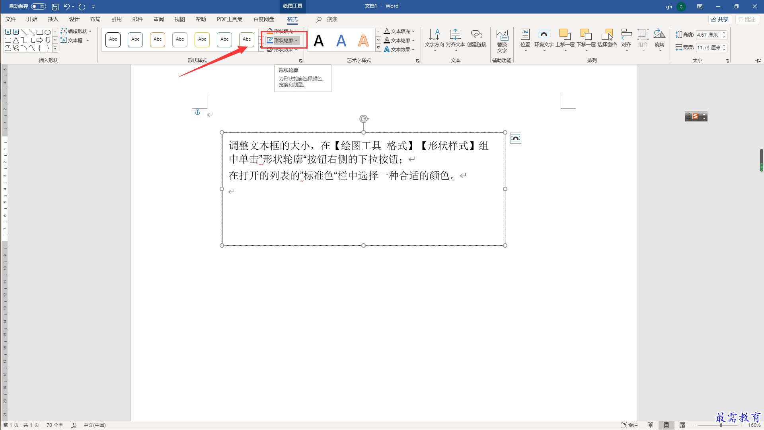Increase height with the up stepper arrow
The height and width of the screenshot is (430, 764).
[x=724, y=33]
